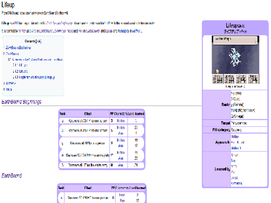Click Poo link in EarthBound table
Viewport: 271px width, 203px height.
[122, 201]
